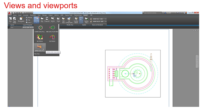Open the Express Tools ribbon tab

pos(69,15)
